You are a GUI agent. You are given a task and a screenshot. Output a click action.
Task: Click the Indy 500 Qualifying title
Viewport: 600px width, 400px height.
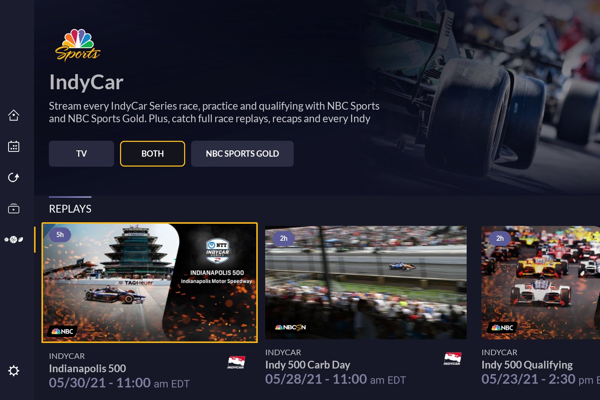[x=527, y=365]
